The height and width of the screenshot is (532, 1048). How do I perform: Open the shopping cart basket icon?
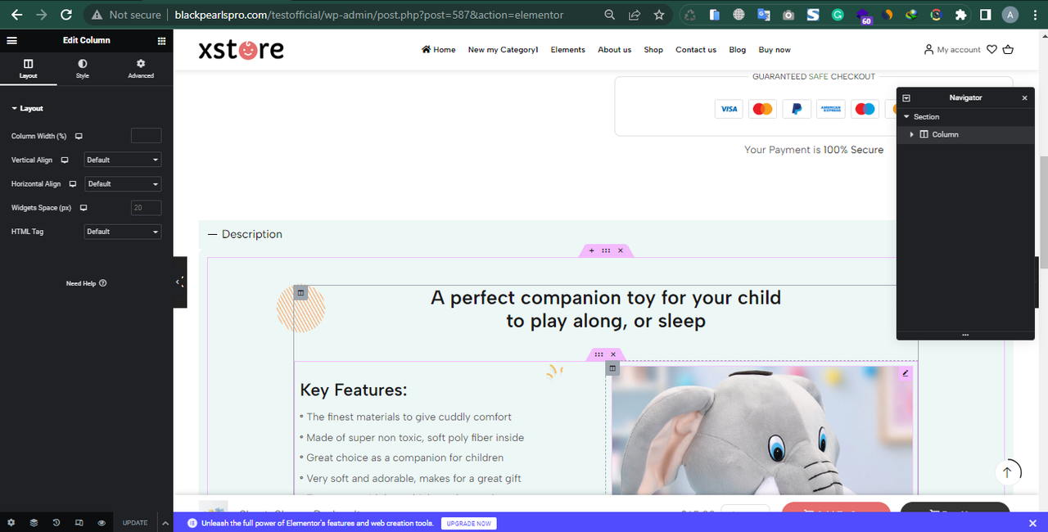pos(1008,50)
